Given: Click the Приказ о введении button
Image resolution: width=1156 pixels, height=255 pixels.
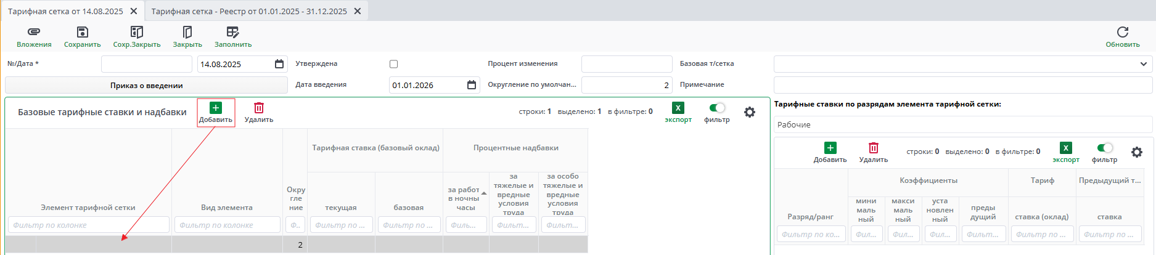Looking at the screenshot, I should pos(146,86).
